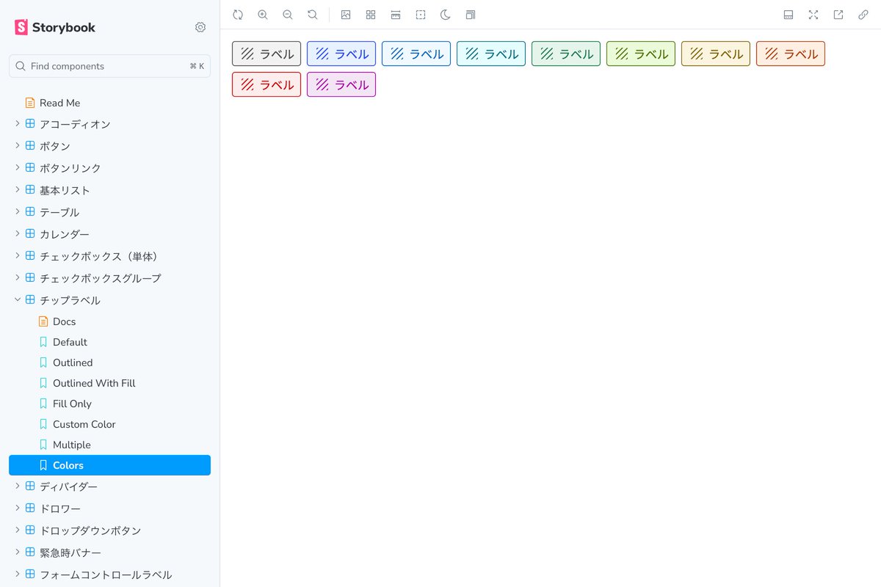
Task: Zoom in the preview canvas
Action: (x=263, y=15)
